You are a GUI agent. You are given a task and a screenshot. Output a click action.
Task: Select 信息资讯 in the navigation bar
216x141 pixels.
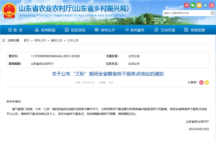coord(75,30)
